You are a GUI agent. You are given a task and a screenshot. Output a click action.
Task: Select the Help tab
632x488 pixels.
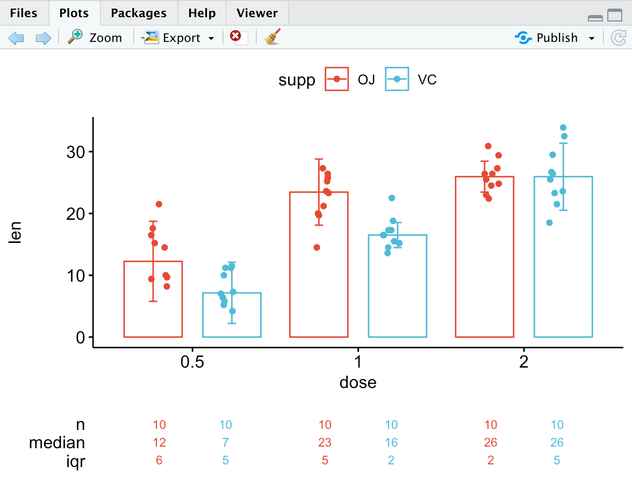tap(202, 13)
